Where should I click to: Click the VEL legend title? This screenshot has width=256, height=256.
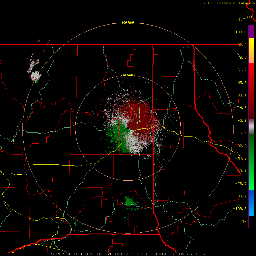pos(250,17)
